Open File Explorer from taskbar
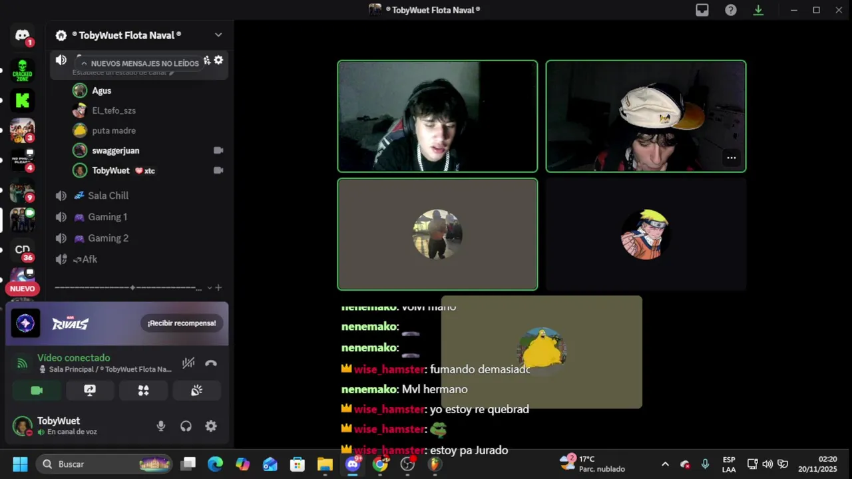This screenshot has height=479, width=852. pyautogui.click(x=325, y=464)
